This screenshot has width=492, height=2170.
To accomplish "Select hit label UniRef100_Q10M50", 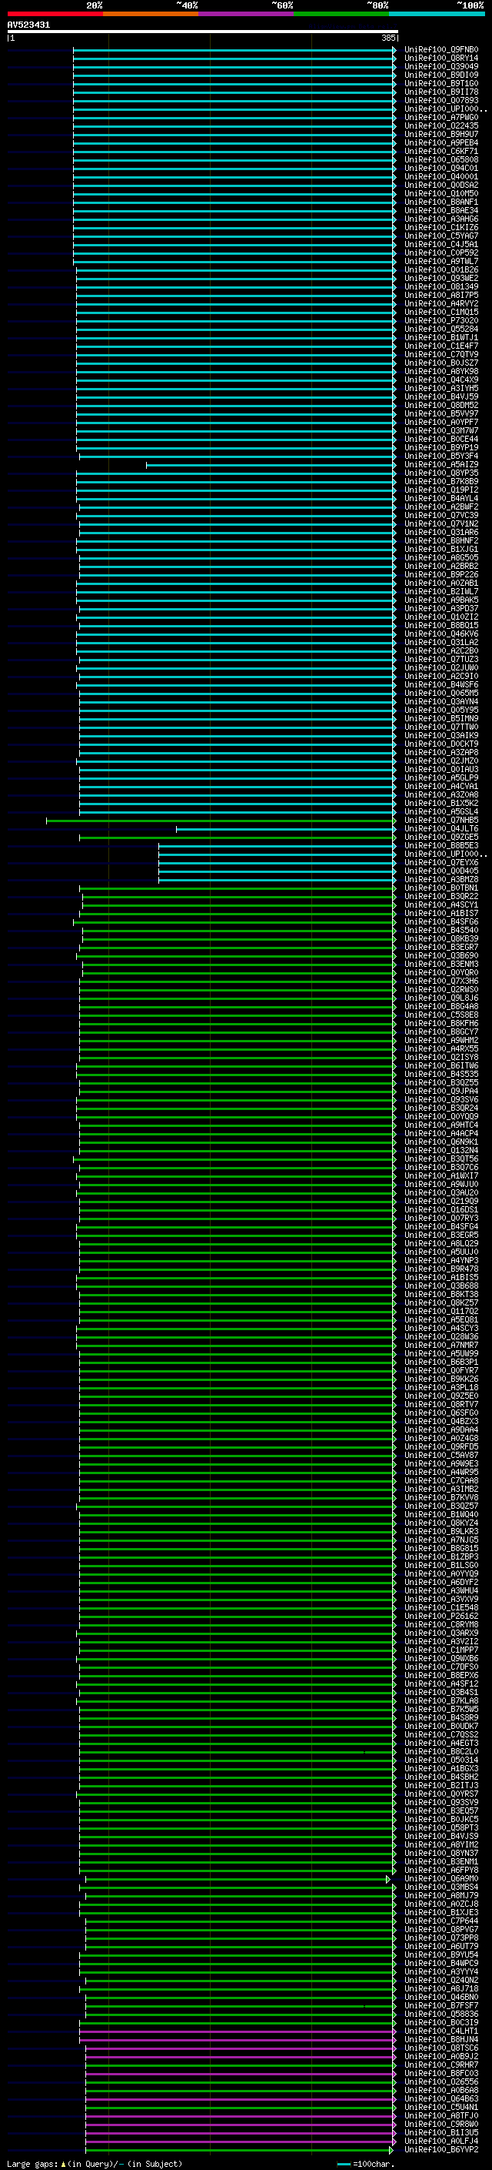I will point(441,194).
